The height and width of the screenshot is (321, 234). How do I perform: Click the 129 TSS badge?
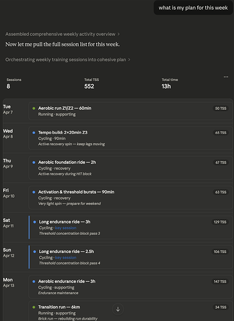click(220, 222)
